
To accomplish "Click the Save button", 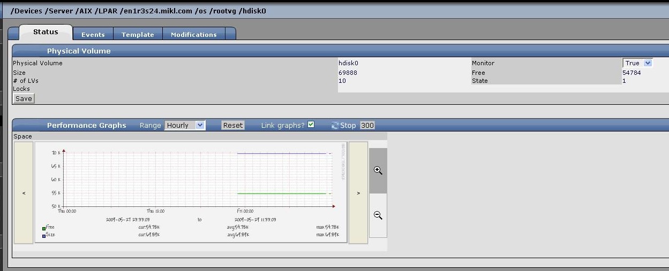I will coord(24,98).
